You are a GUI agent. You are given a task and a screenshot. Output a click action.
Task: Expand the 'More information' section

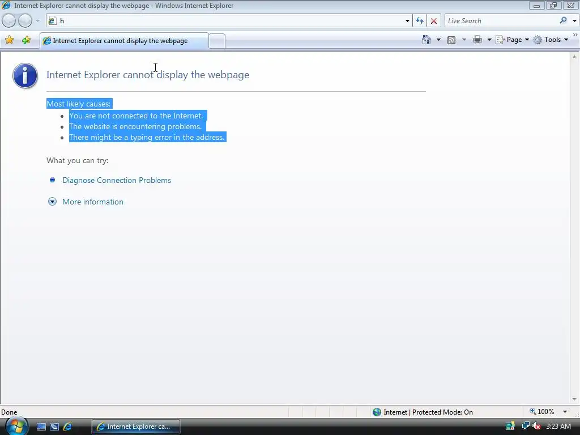93,202
